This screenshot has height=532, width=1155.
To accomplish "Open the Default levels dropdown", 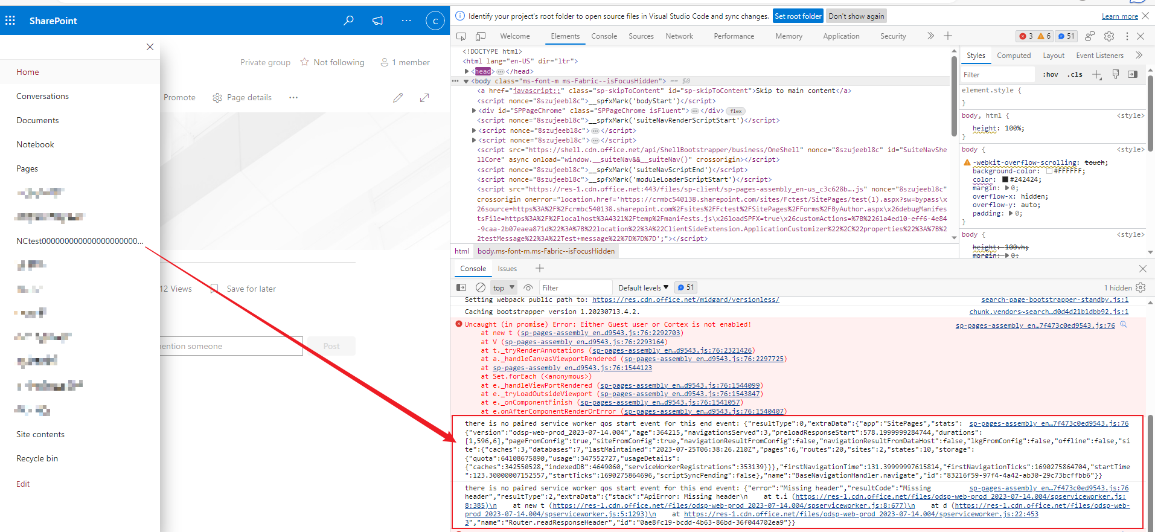I will [643, 287].
